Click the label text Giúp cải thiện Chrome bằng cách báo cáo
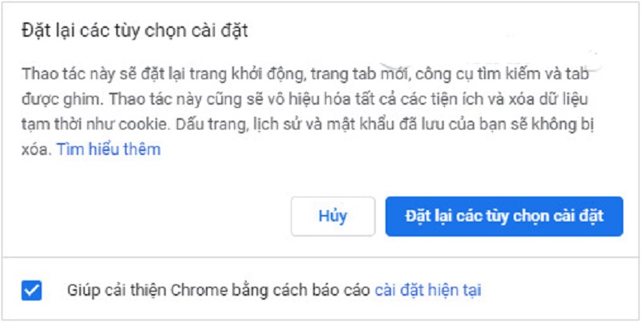 point(219,290)
